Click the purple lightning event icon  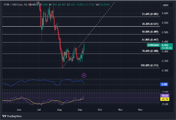click(x=84, y=75)
